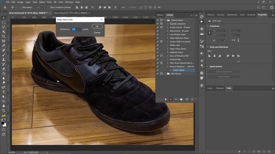Click OK in Make Work Path dialog
275x154 pixels.
[x=97, y=27]
